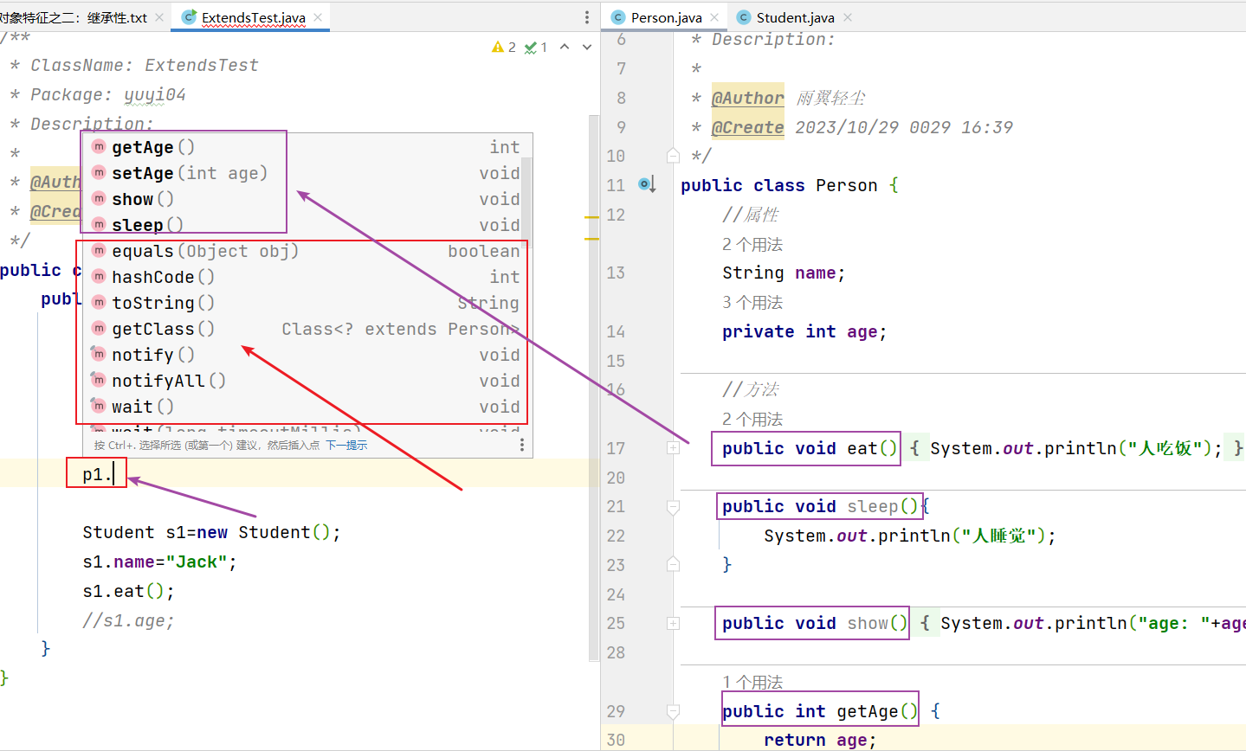The image size is (1246, 751).
Task: Open completion popup options three-dot menu
Action: (x=521, y=445)
